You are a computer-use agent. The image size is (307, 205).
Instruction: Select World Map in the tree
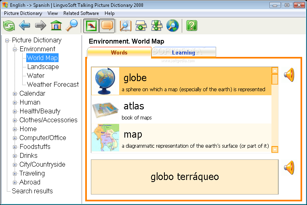coord(42,58)
